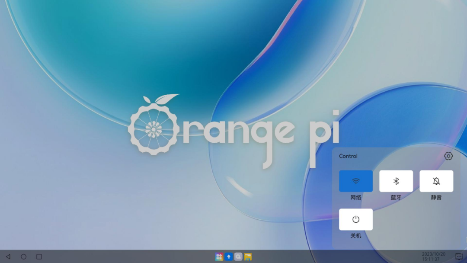Screen dimensions: 467x263
Task: Open recent apps with the square icon
Action: [x=39, y=257]
